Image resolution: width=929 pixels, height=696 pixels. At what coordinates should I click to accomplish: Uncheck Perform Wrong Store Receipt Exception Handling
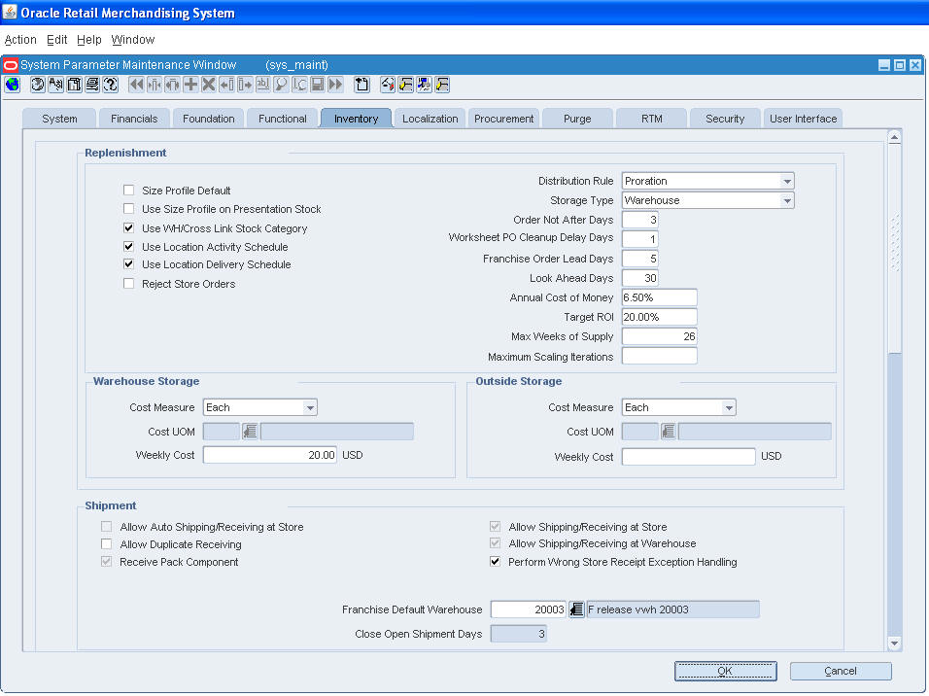495,562
